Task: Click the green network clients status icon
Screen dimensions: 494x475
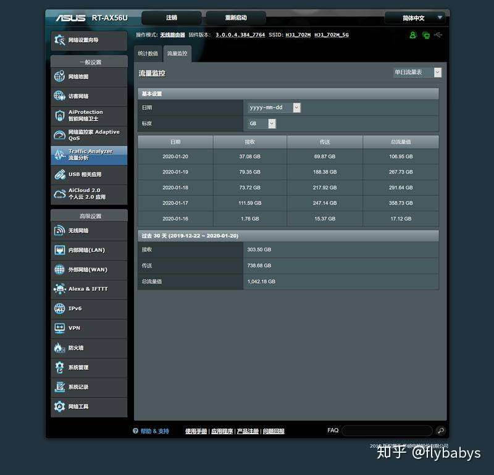Action: [x=426, y=35]
